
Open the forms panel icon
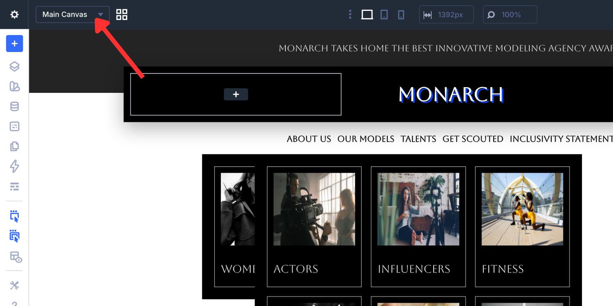(x=14, y=126)
